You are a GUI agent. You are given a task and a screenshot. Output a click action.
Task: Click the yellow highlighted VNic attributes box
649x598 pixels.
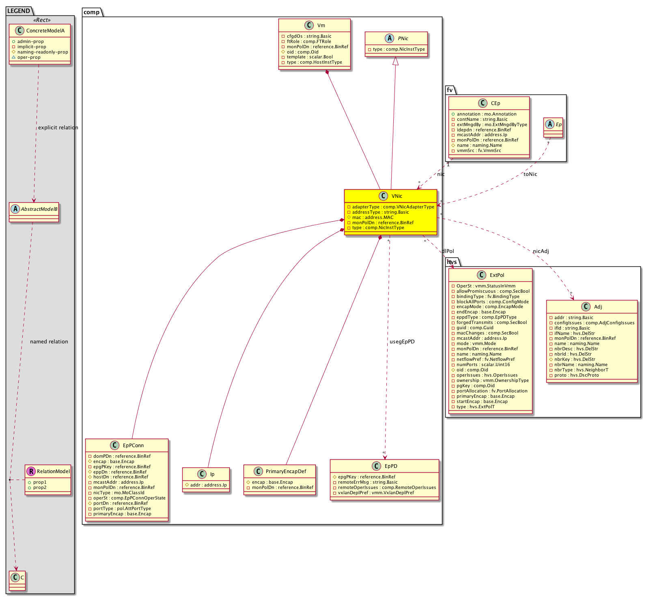(x=390, y=217)
